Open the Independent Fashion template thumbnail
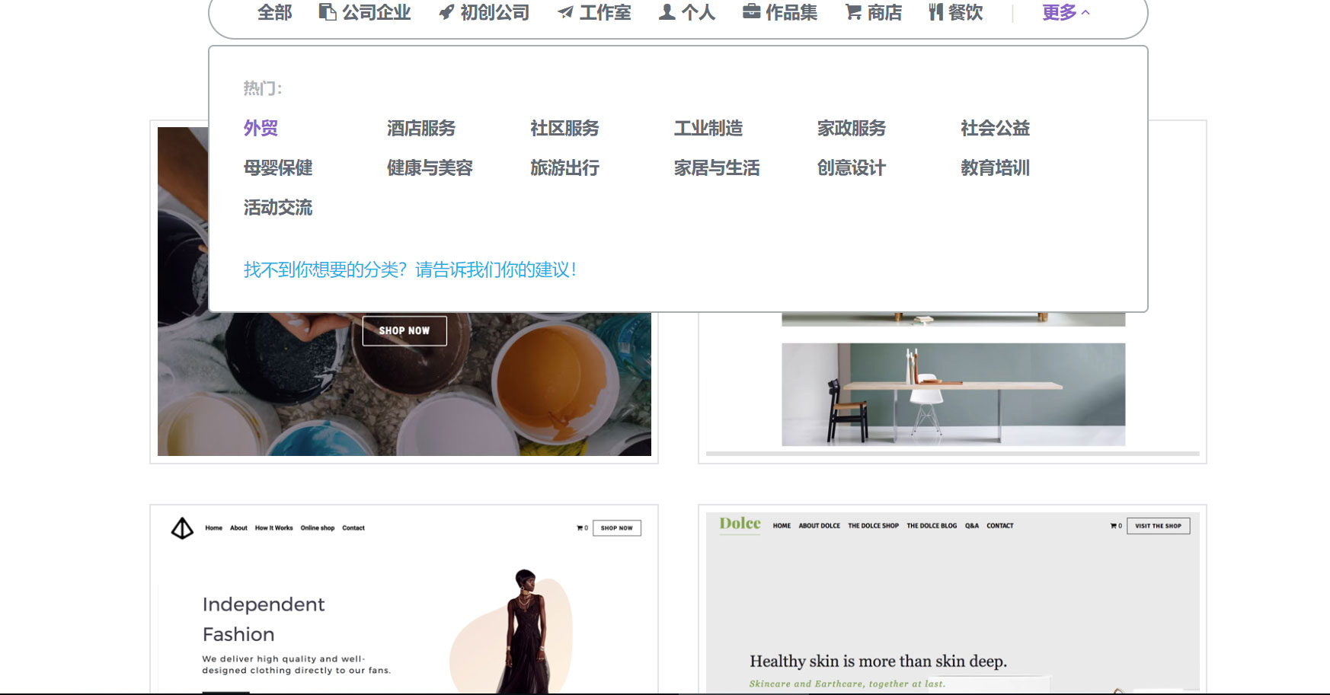 click(x=404, y=601)
